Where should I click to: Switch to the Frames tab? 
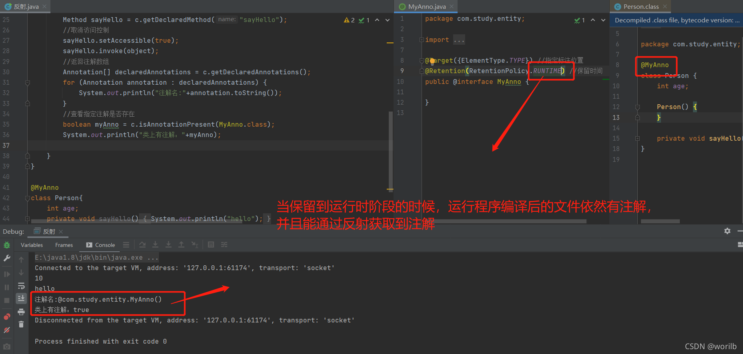click(64, 245)
